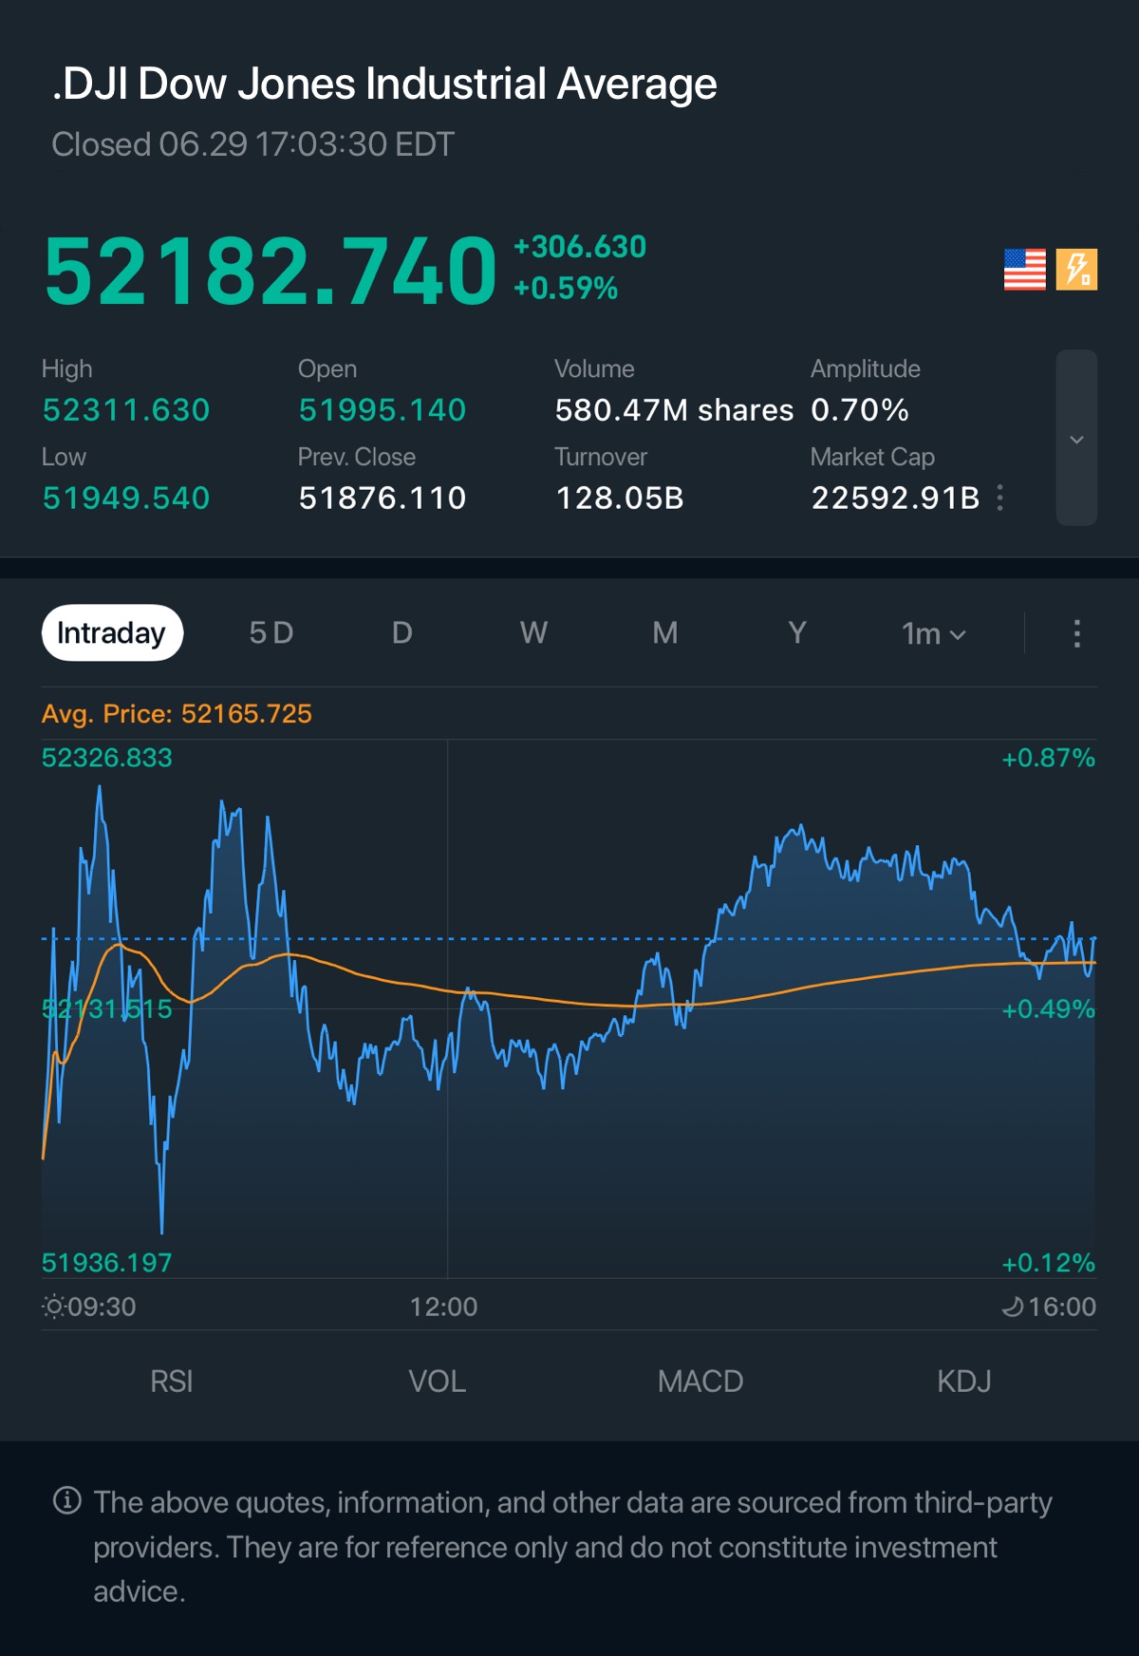Open Market Cap more-info dots

[x=1000, y=498]
